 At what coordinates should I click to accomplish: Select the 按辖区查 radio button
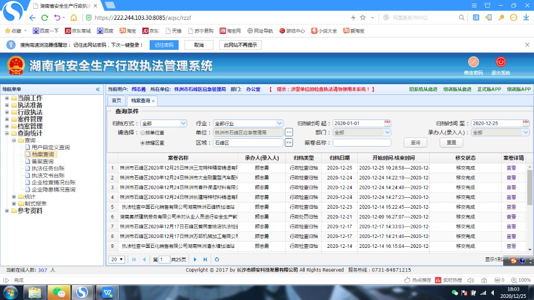tap(142, 142)
